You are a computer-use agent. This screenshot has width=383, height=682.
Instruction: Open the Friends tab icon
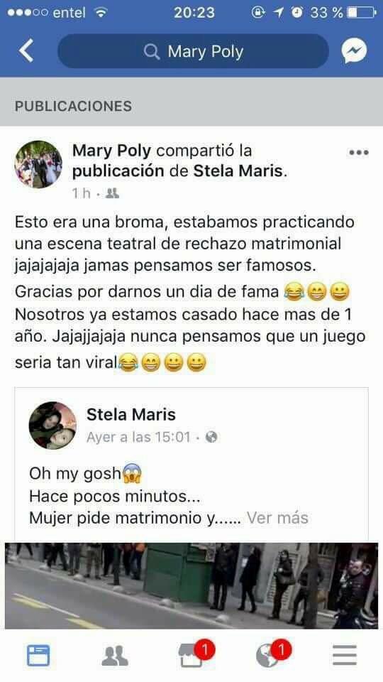tap(115, 656)
